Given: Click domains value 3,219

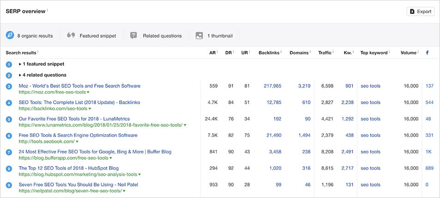Looking at the screenshot, I should (305, 86).
